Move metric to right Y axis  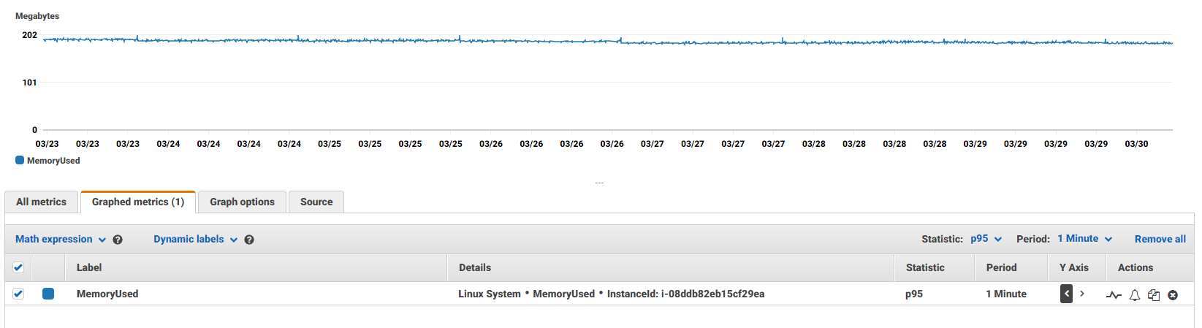pyautogui.click(x=1082, y=294)
